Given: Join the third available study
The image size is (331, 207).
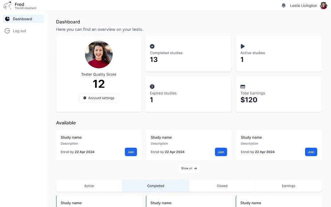Looking at the screenshot, I should click(x=311, y=152).
